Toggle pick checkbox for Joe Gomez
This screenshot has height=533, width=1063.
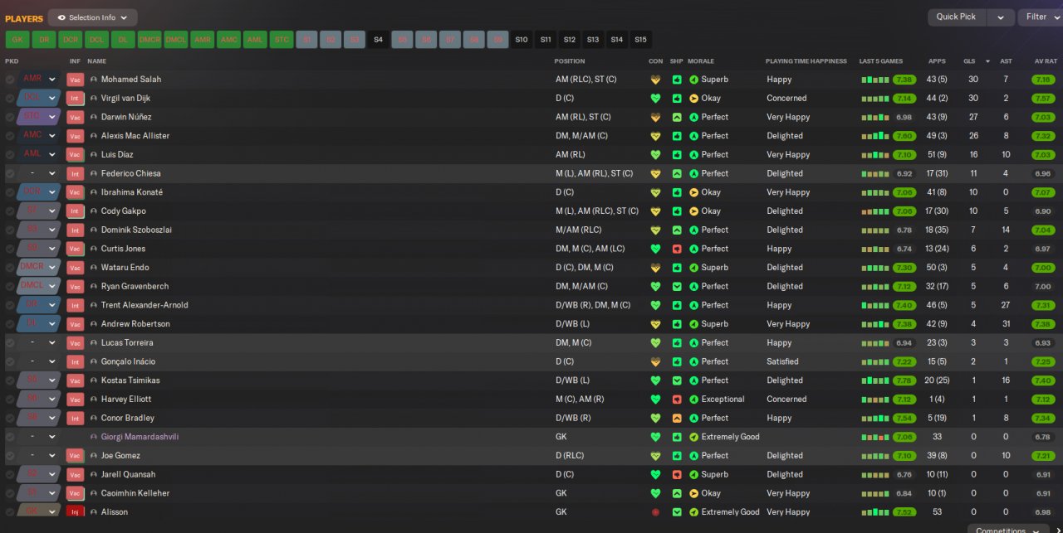point(10,456)
